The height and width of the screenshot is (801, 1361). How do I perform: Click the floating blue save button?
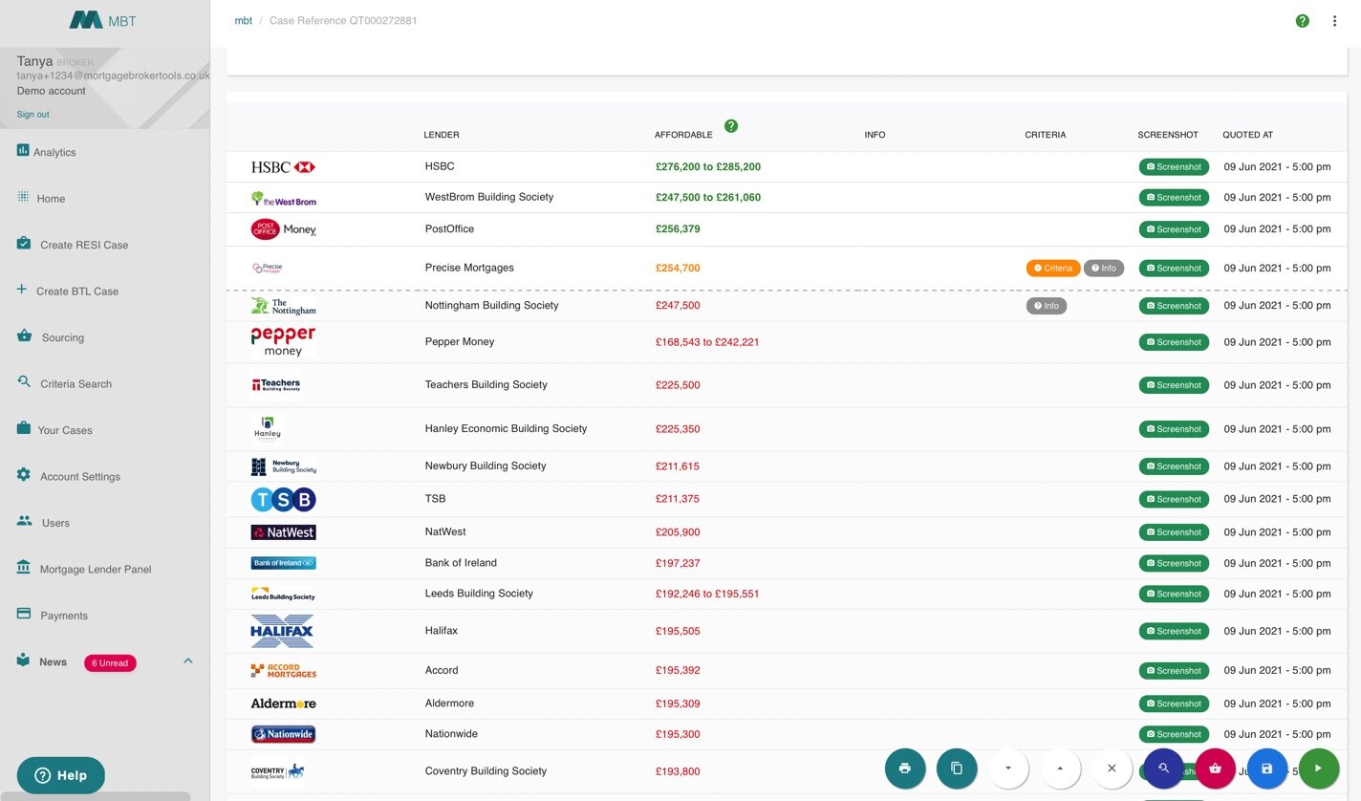click(1266, 768)
